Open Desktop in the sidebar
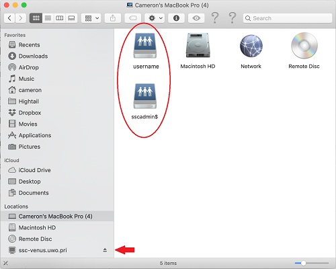Image resolution: width=336 pixels, height=269 pixels. pyautogui.click(x=57, y=182)
